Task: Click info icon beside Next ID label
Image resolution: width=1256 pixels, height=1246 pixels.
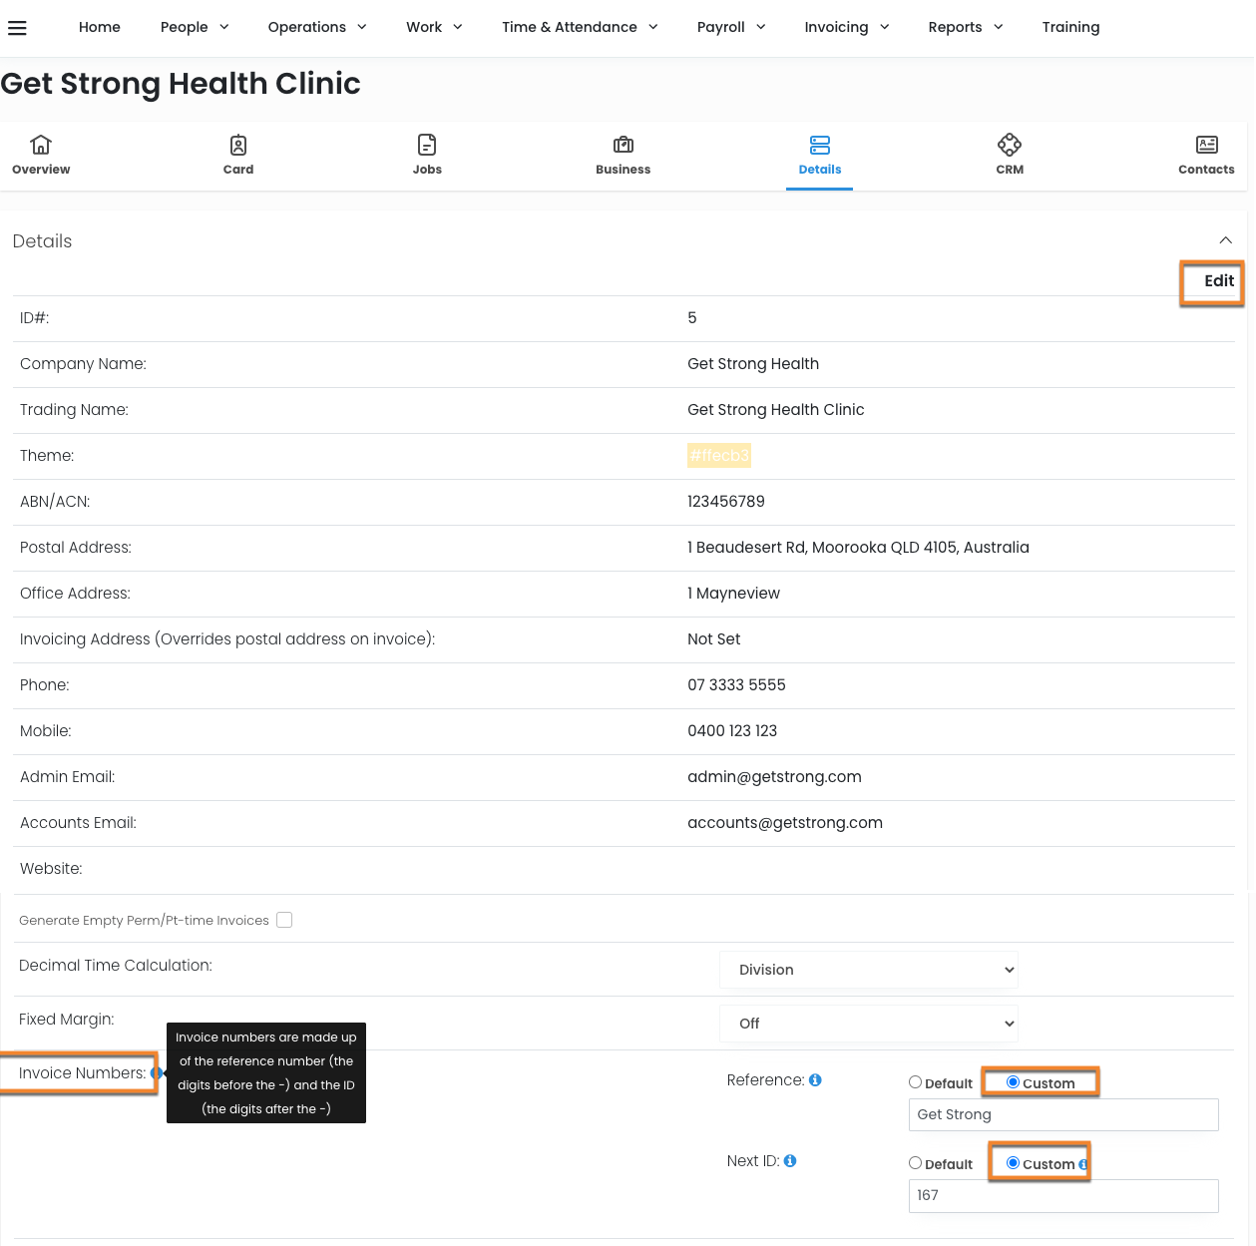Action: (790, 1161)
